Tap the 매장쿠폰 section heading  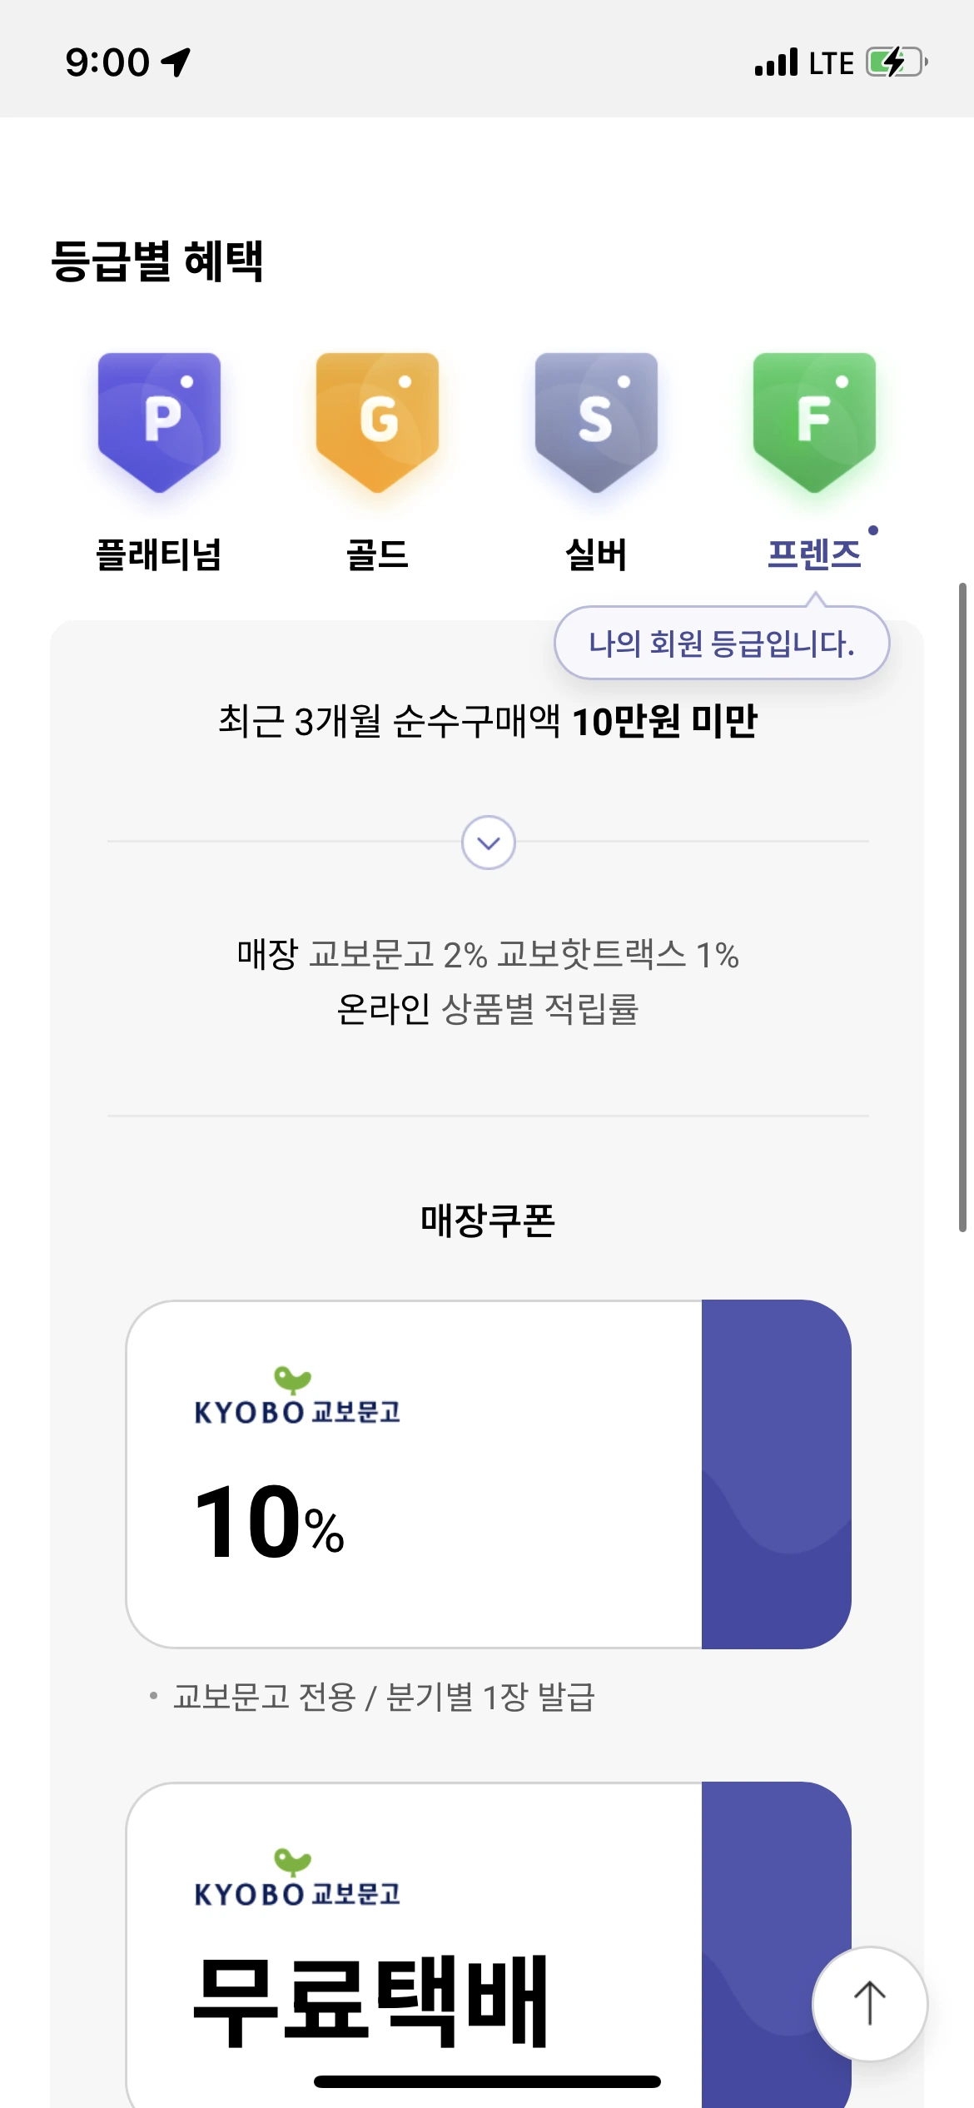tap(488, 1221)
